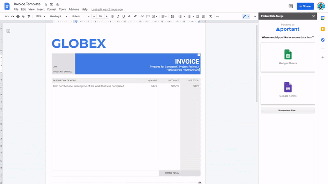Open line spacing options
The height and width of the screenshot is (184, 328).
click(172, 16)
